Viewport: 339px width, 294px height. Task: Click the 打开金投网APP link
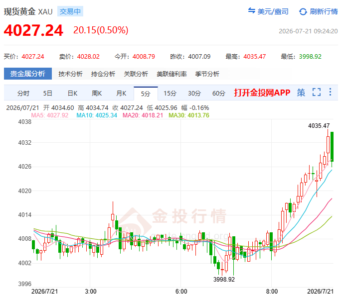point(262,93)
